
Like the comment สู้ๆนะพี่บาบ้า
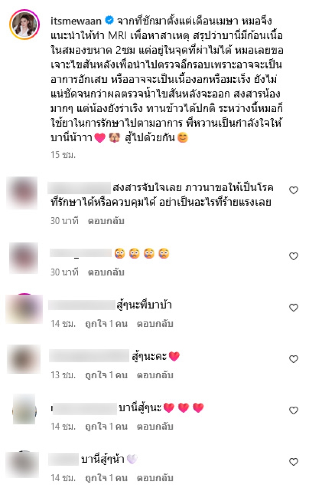[294, 307]
